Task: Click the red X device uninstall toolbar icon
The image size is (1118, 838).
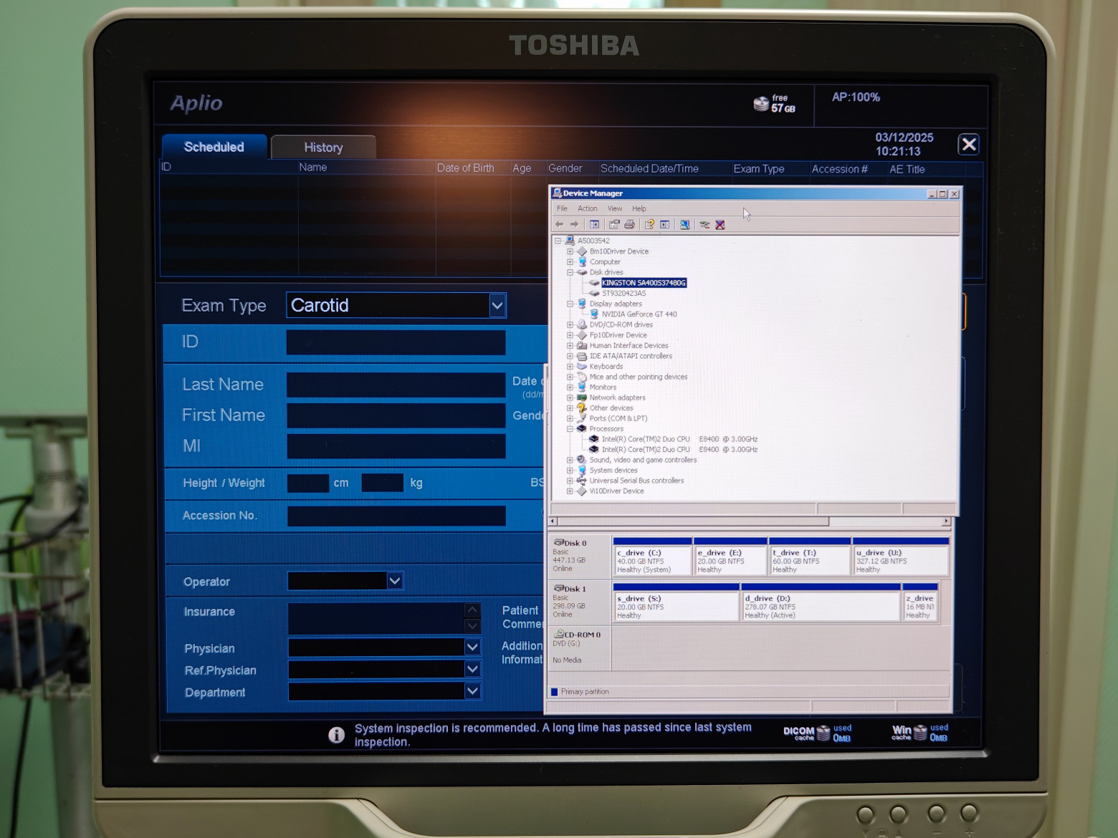Action: tap(720, 224)
